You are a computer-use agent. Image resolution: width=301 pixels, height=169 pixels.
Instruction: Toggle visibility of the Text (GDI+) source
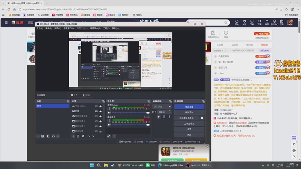click(96, 106)
